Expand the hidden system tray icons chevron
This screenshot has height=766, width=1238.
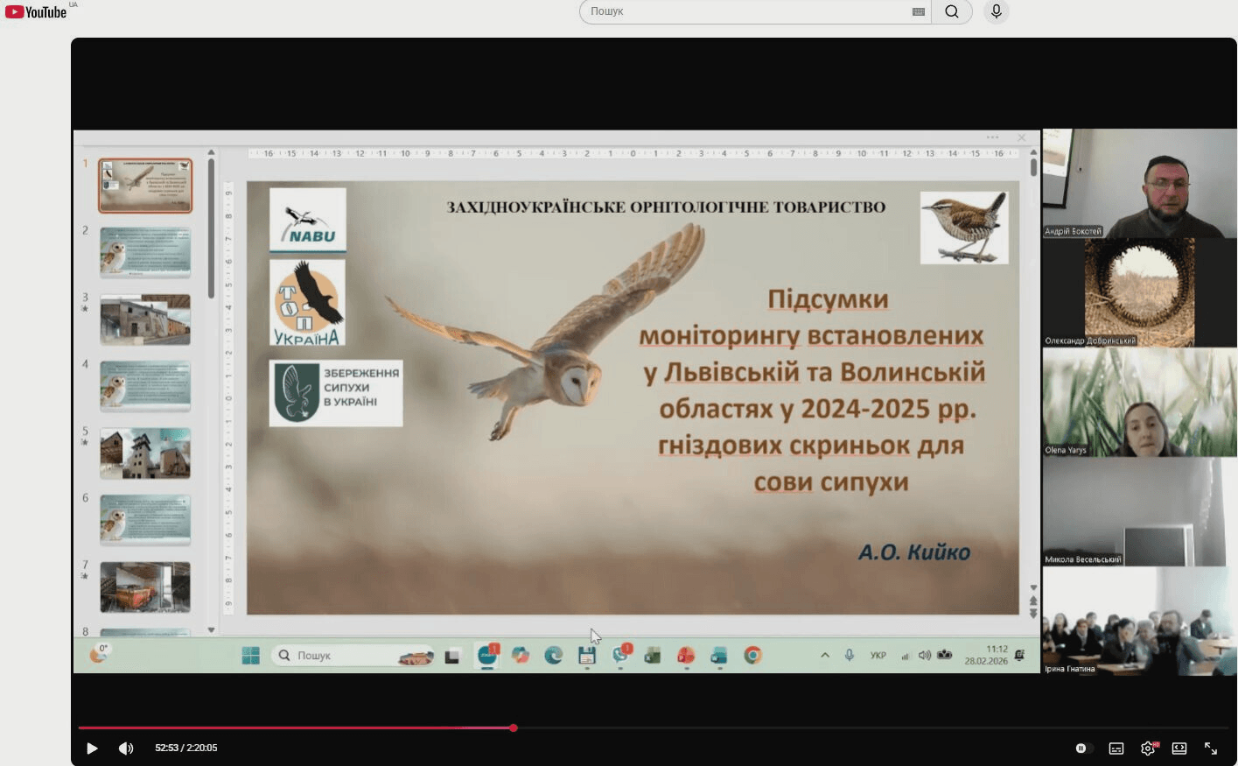(824, 656)
